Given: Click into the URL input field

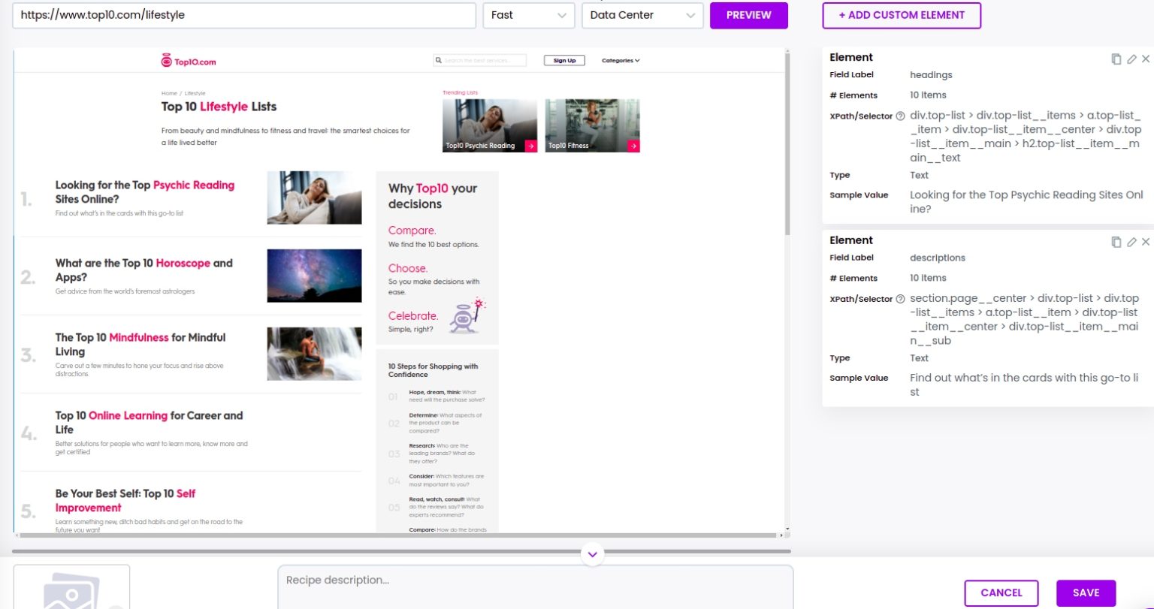Looking at the screenshot, I should (x=244, y=15).
